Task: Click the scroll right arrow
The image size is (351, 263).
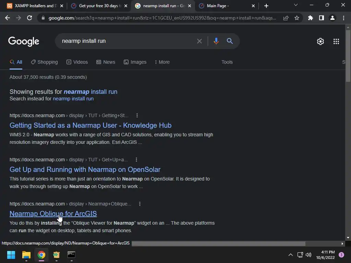Action: (342, 243)
